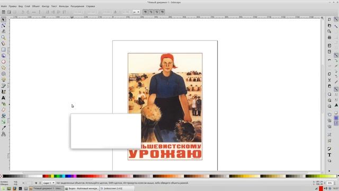Select the 3D box tool
Image resolution: width=339 pixels, height=191 pixels.
tap(4, 56)
